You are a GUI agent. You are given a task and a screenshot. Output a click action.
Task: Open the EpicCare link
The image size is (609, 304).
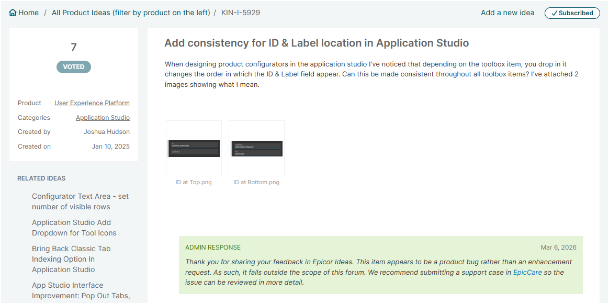click(527, 273)
